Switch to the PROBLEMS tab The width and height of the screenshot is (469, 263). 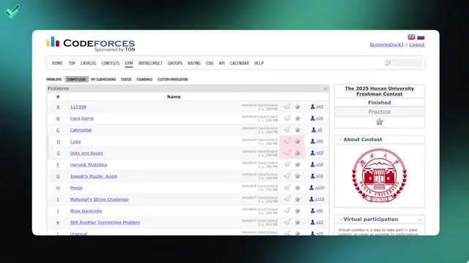[53, 80]
